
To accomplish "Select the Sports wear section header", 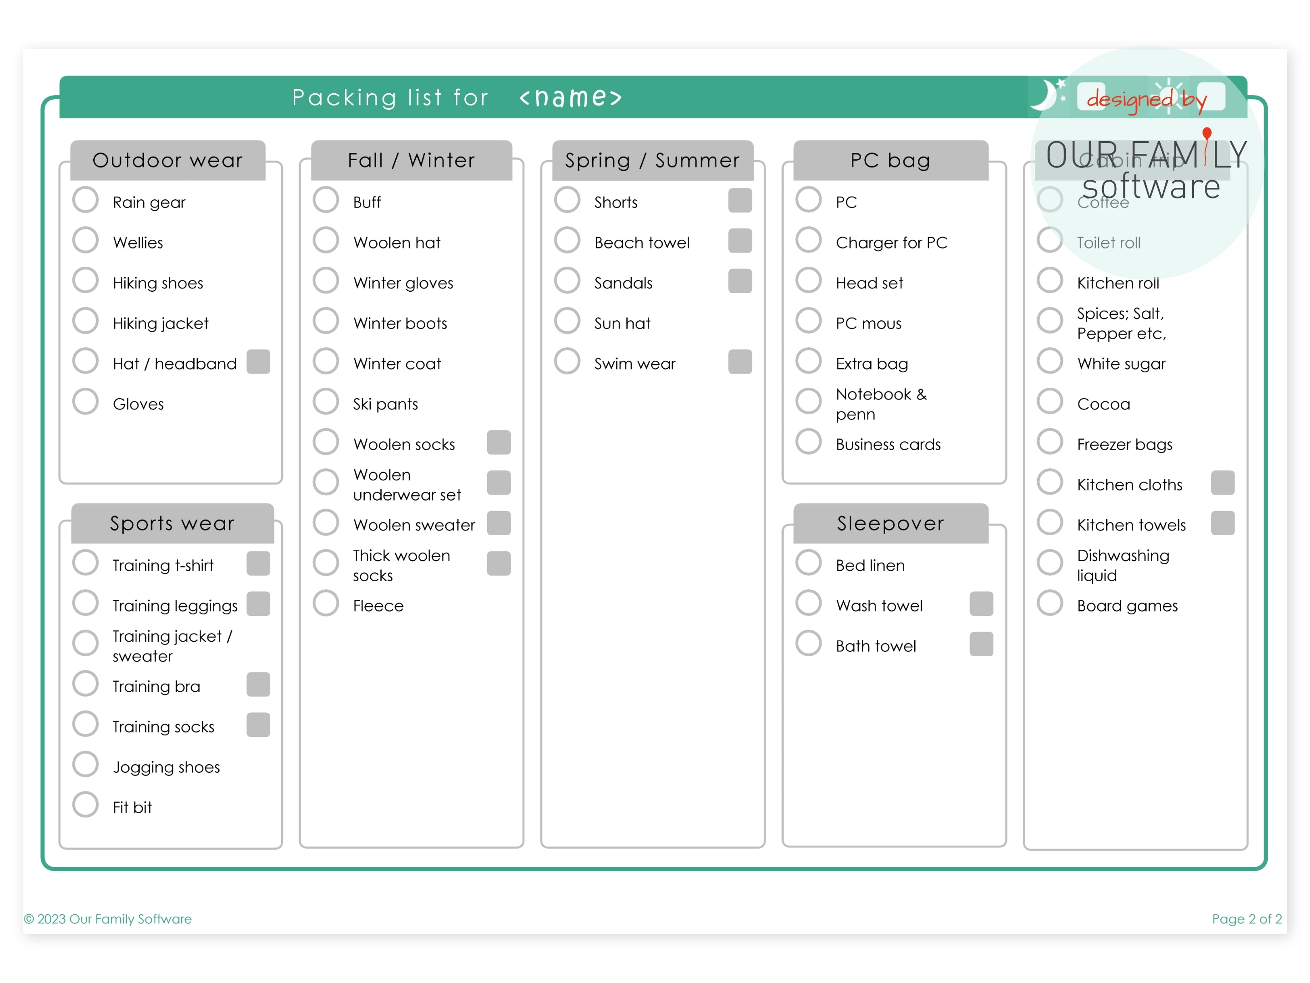I will click(x=172, y=523).
